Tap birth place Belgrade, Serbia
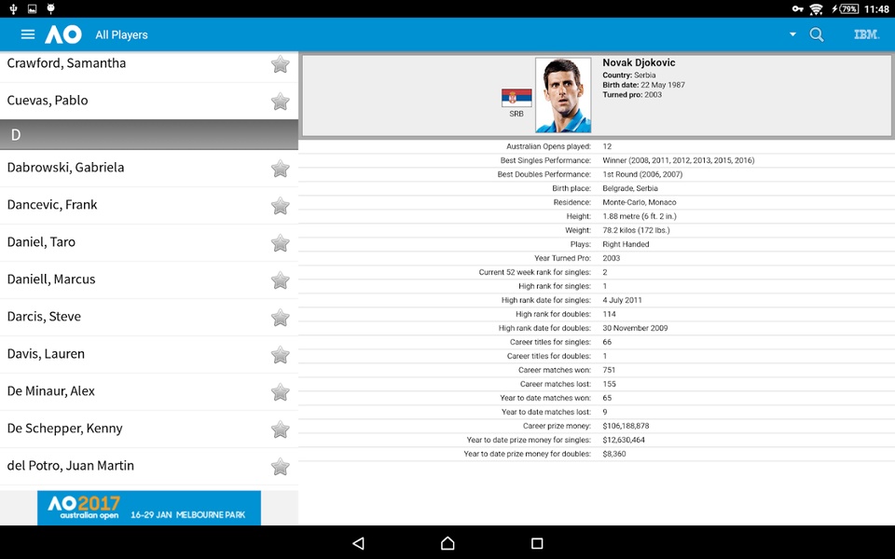The width and height of the screenshot is (895, 559). [630, 188]
